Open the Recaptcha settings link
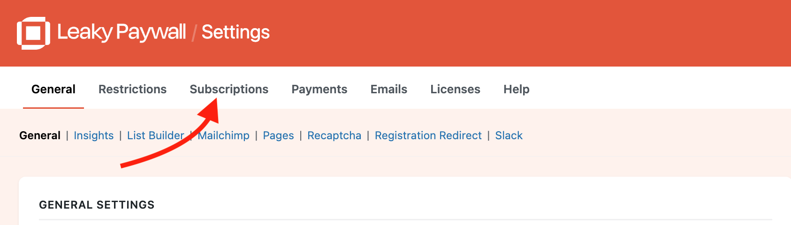This screenshot has height=225, width=791. point(335,135)
